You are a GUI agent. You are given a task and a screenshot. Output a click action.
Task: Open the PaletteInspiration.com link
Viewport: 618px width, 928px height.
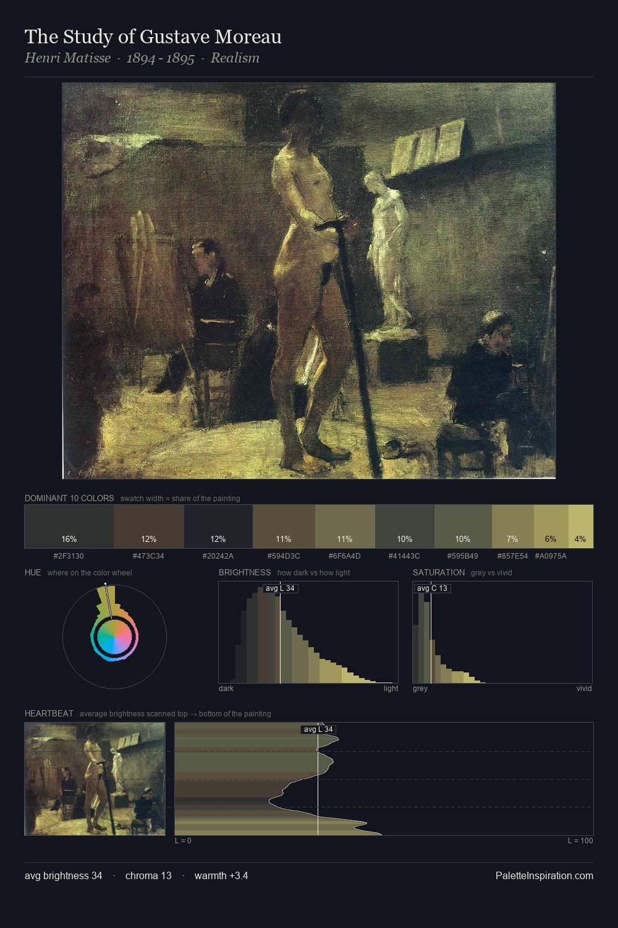click(x=544, y=875)
